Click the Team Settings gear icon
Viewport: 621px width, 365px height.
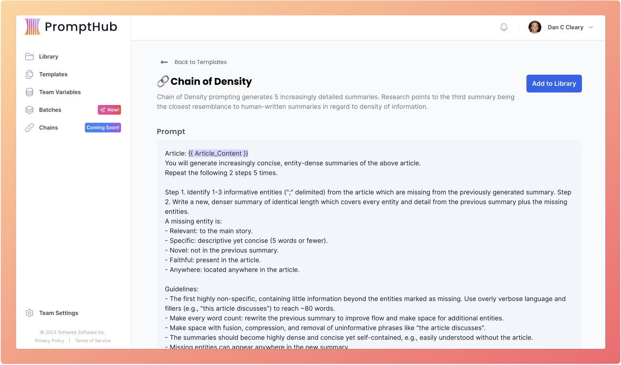29,313
